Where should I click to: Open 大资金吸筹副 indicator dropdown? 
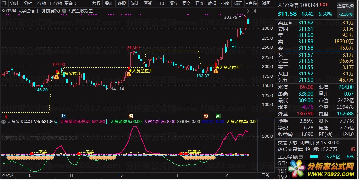point(3,122)
